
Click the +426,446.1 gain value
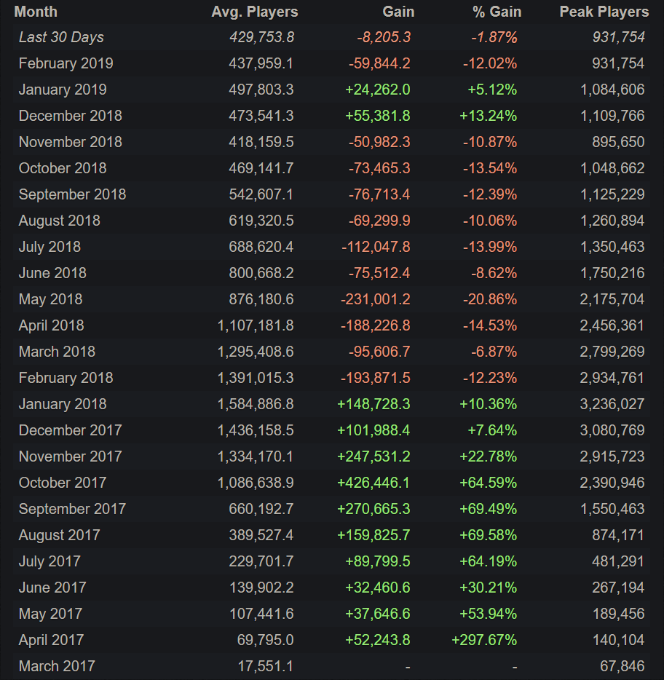pos(373,483)
